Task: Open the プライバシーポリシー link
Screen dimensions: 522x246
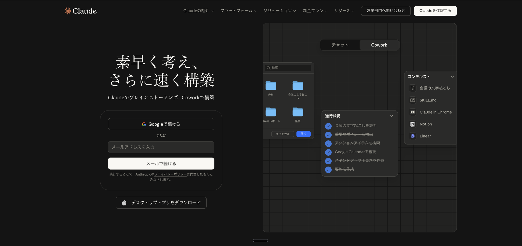Action: [x=170, y=174]
